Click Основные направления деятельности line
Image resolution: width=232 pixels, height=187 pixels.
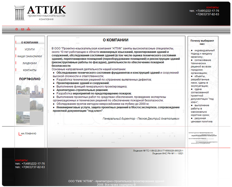(89, 69)
